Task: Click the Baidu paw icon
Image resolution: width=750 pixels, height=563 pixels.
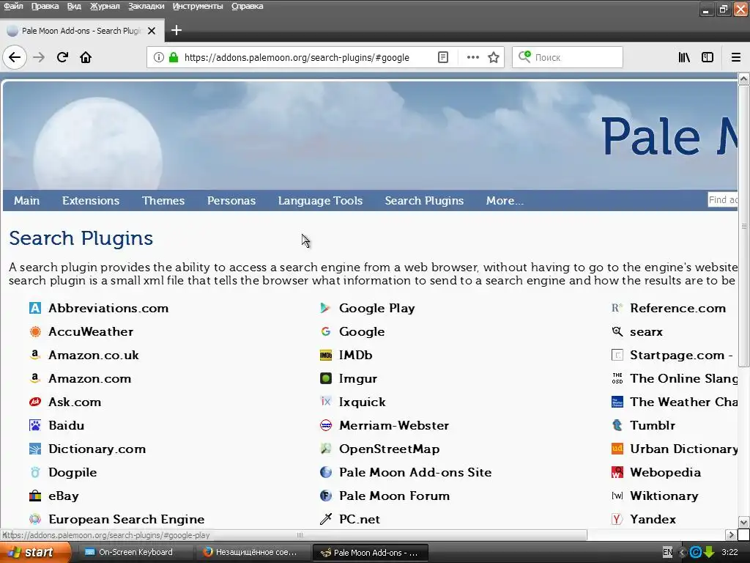Action: (35, 425)
